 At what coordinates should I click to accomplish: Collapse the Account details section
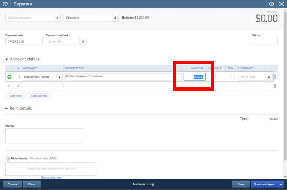(7, 59)
